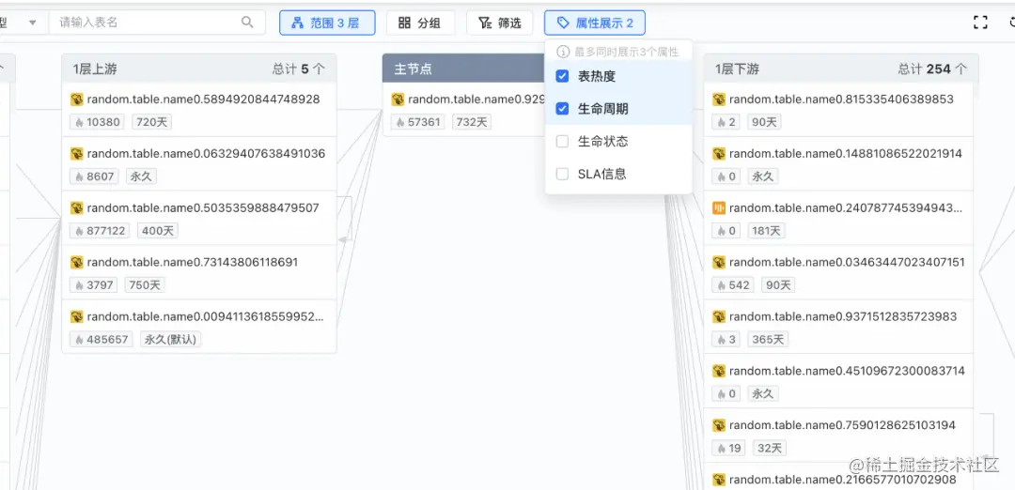Click table icon of random.table.name0.7590128625103194
This screenshot has width=1015, height=490.
(719, 425)
